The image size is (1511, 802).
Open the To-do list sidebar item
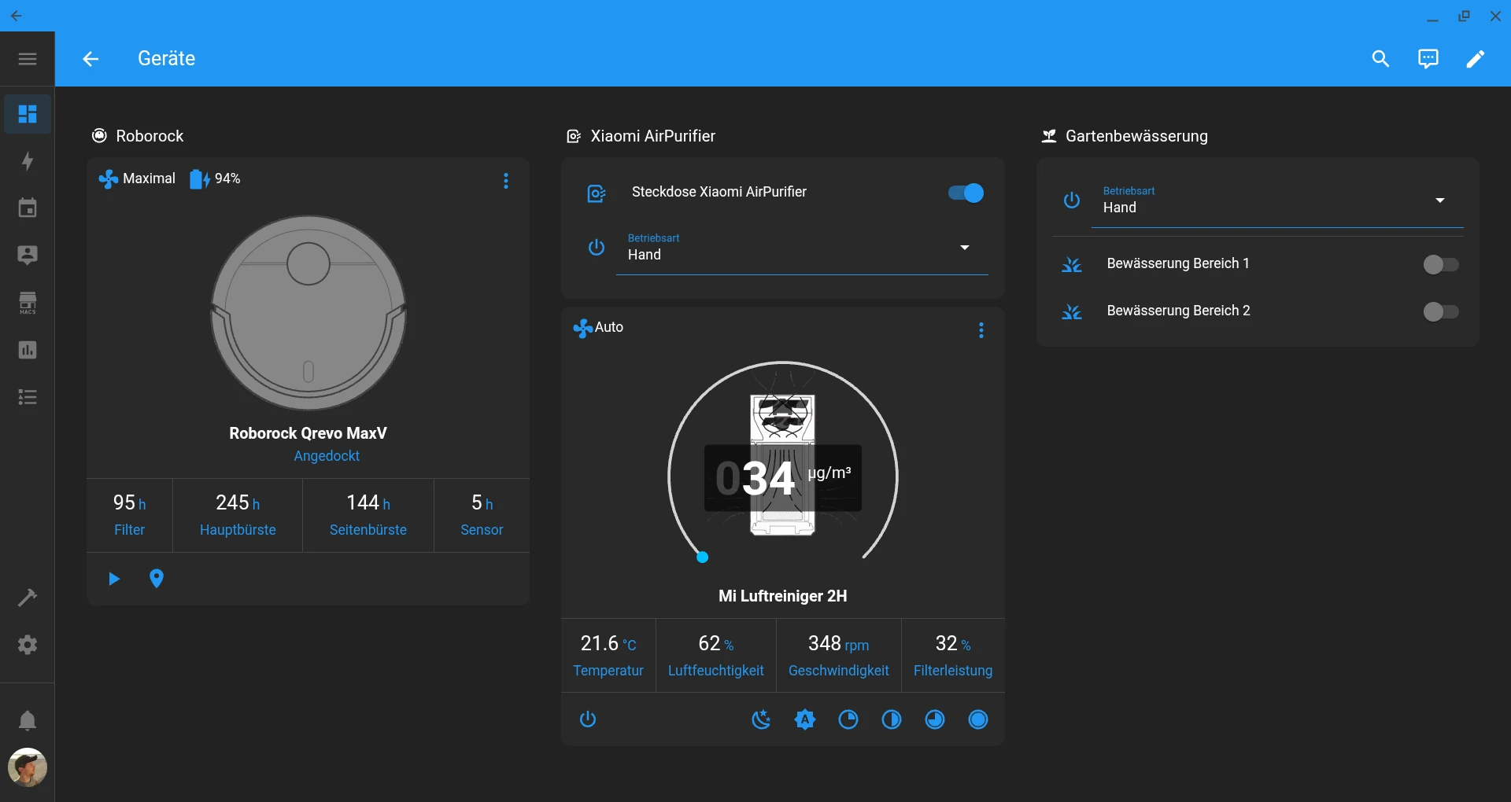28,397
